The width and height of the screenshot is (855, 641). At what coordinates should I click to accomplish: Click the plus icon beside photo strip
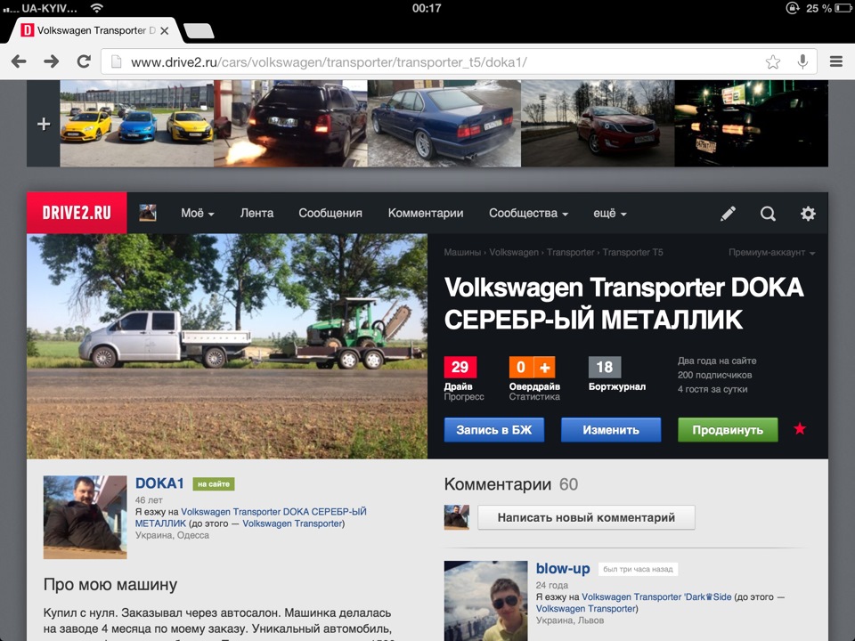[44, 125]
